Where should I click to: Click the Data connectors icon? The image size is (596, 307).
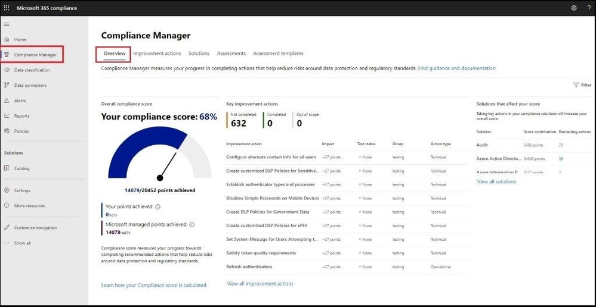[x=7, y=85]
